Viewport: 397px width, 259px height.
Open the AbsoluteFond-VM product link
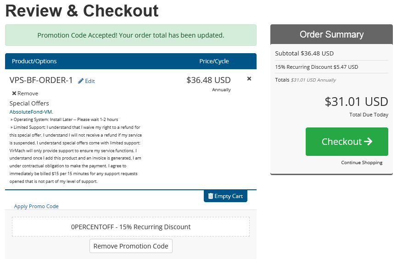[x=31, y=112]
